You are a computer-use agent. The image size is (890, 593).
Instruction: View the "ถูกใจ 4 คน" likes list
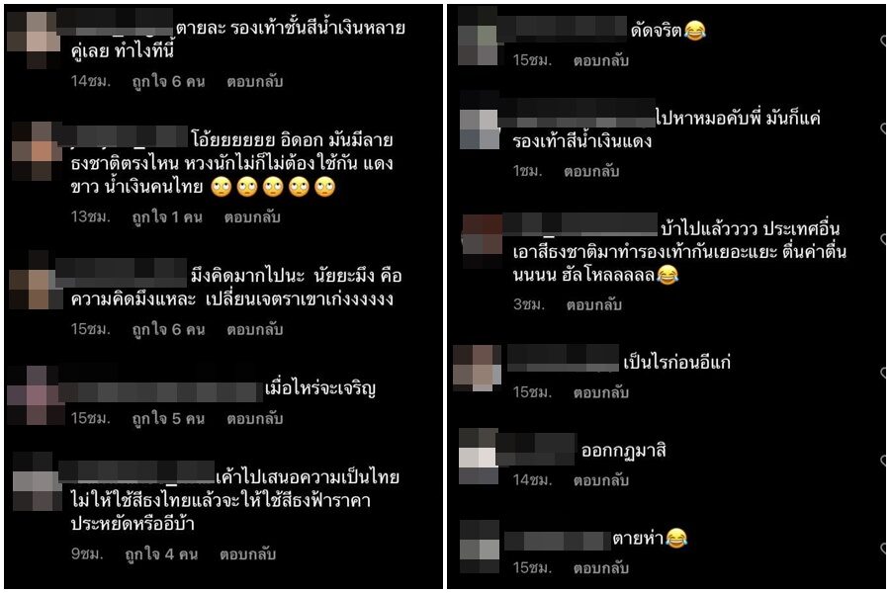pos(161,554)
